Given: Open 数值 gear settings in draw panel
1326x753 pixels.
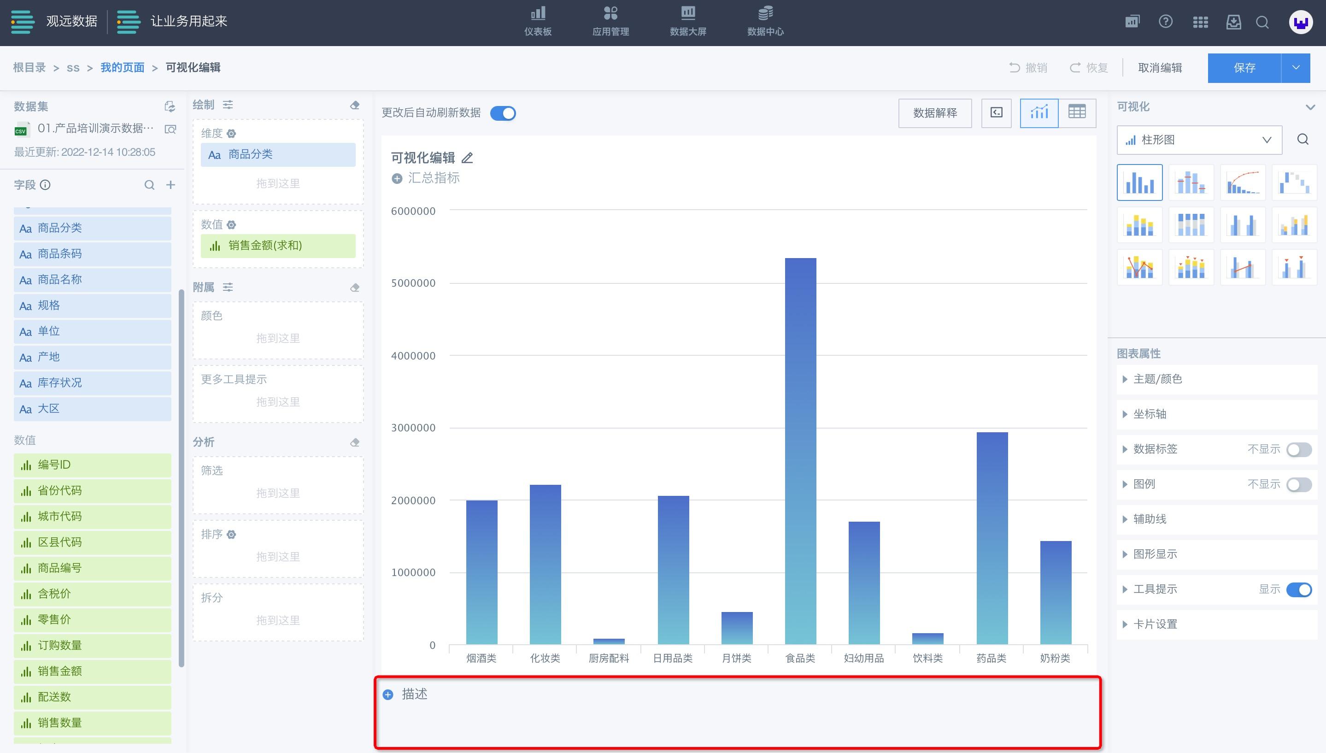Looking at the screenshot, I should 232,224.
